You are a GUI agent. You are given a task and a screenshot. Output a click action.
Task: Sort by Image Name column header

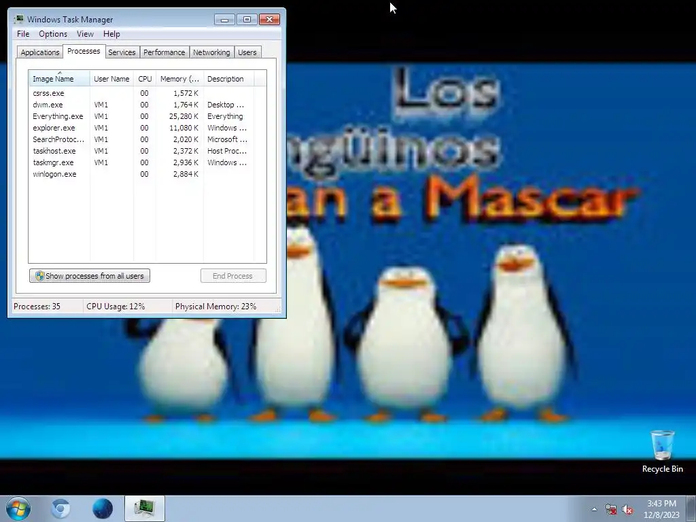point(60,79)
